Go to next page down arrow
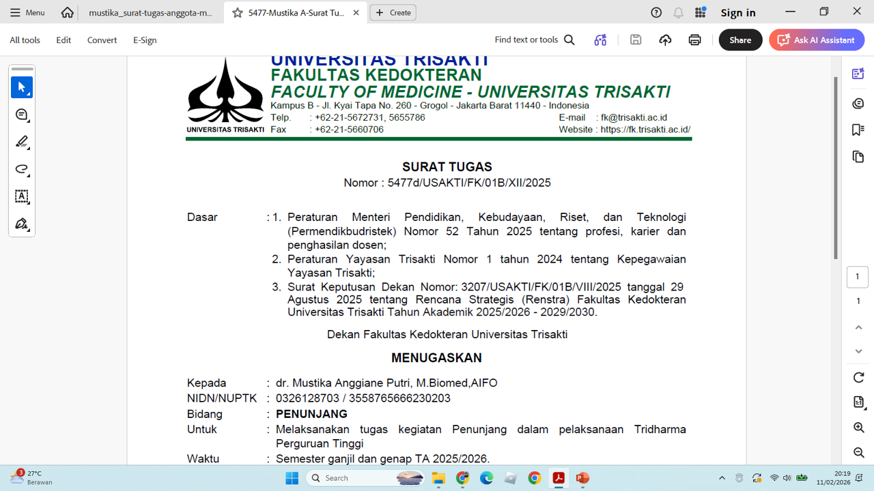The image size is (874, 491). (x=859, y=351)
